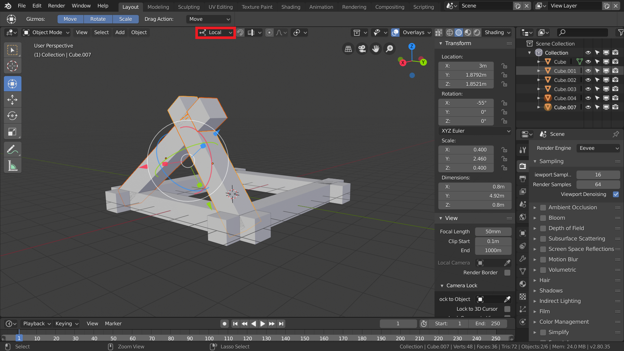Toggle proportional editing icon
Image resolution: width=624 pixels, height=351 pixels.
click(269, 32)
